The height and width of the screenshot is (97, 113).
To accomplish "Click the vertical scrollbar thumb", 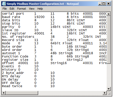I will [x=109, y=40].
